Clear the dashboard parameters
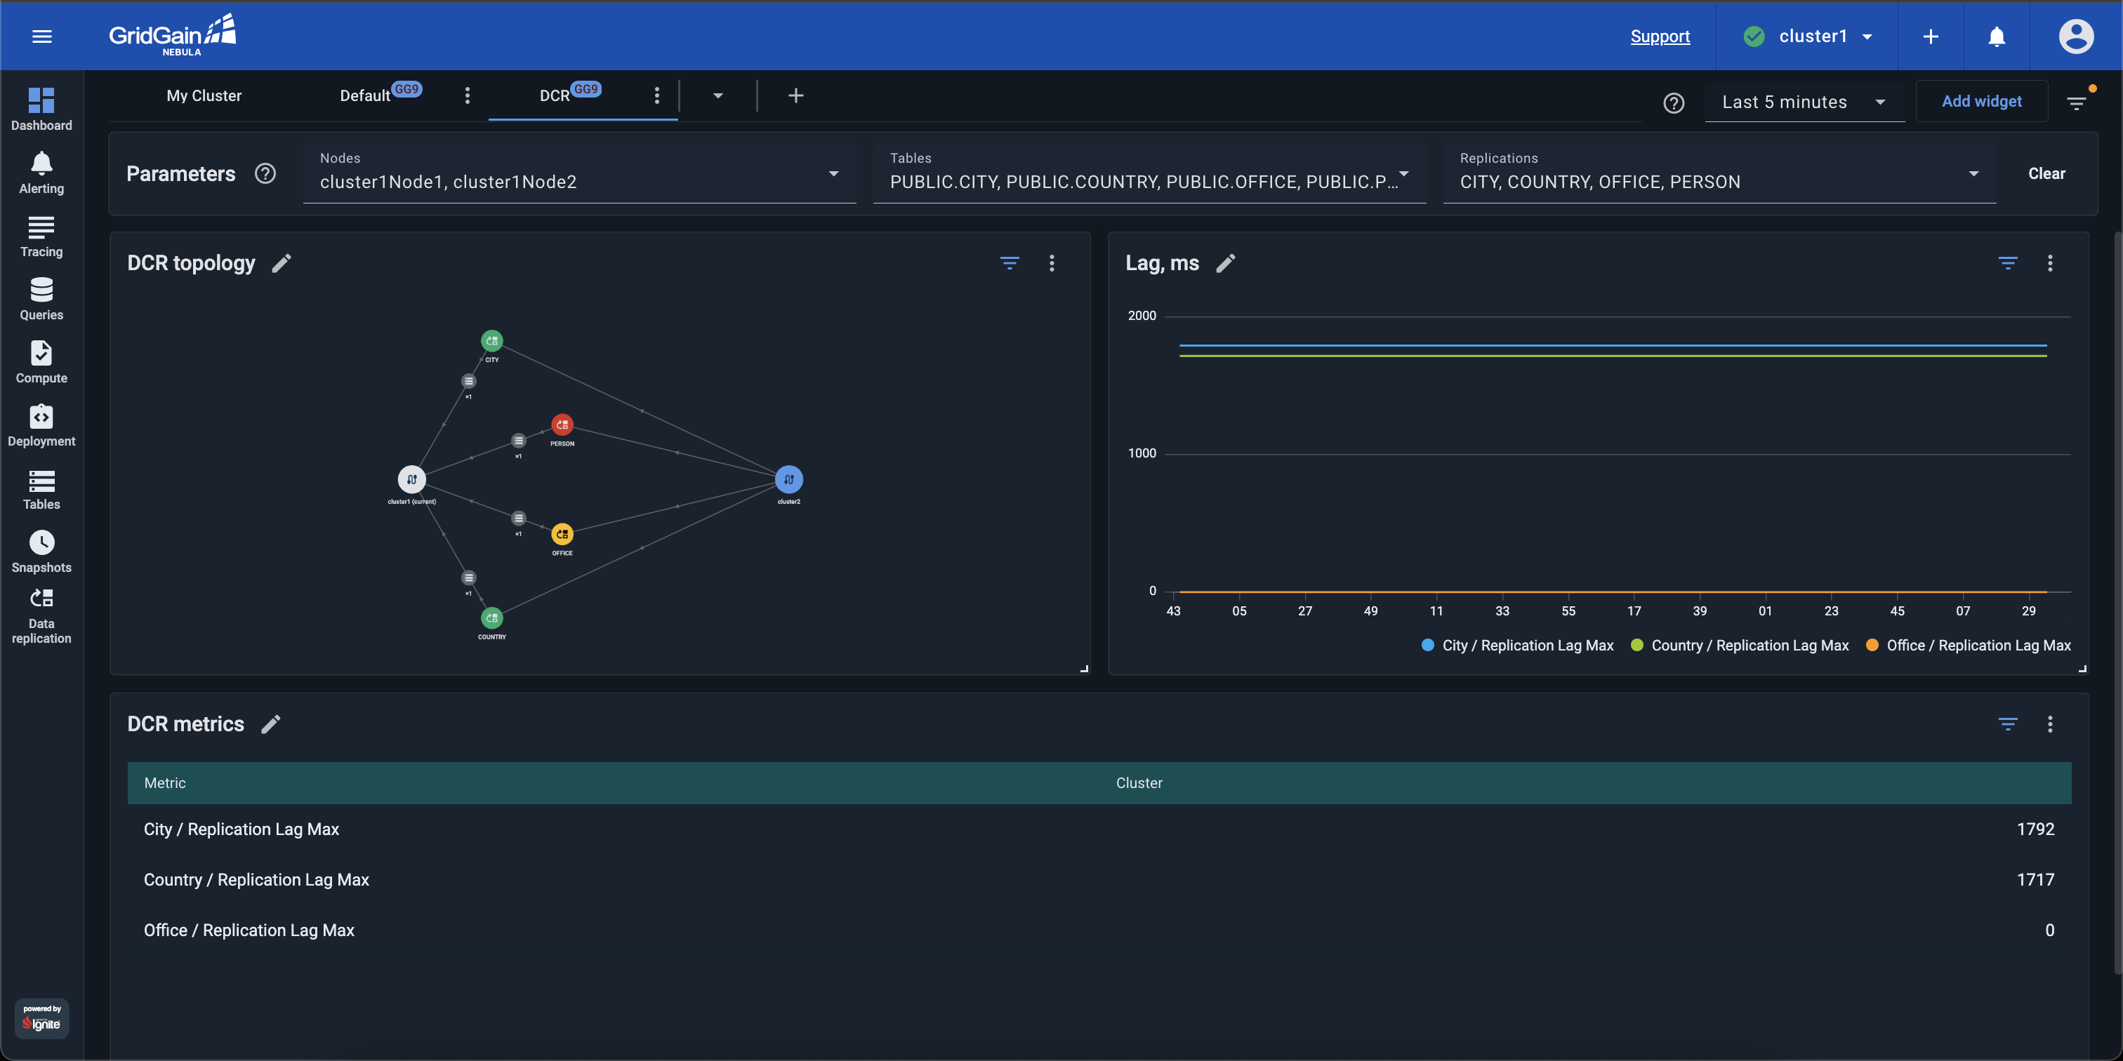2123x1061 pixels. click(2046, 174)
